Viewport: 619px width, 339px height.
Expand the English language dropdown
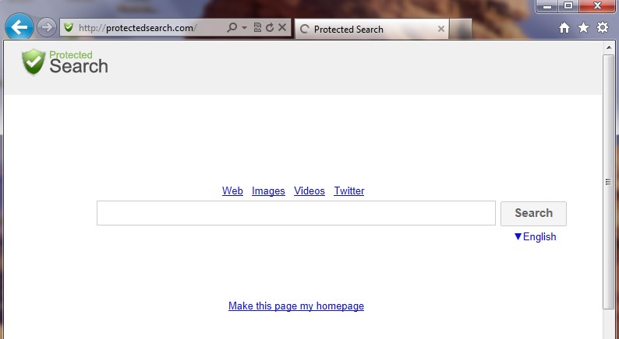coord(535,236)
